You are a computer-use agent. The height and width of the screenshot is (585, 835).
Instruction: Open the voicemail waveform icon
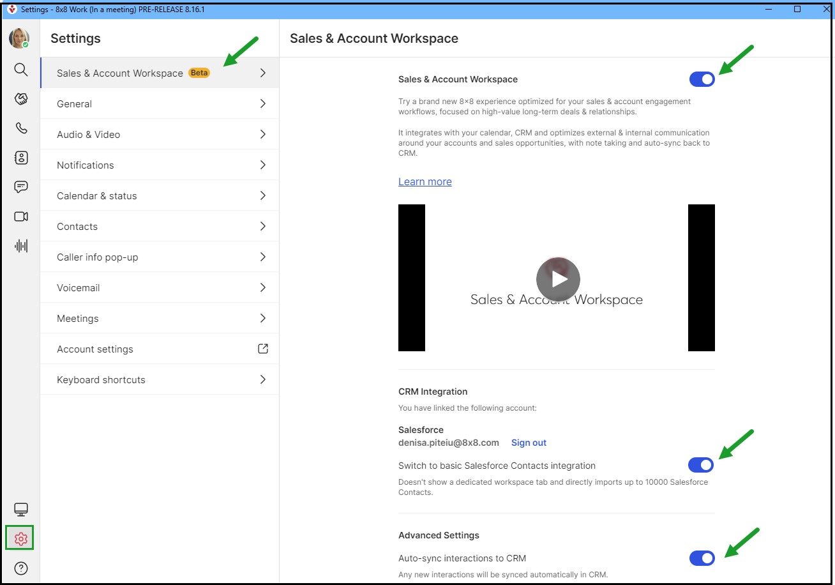[21, 246]
